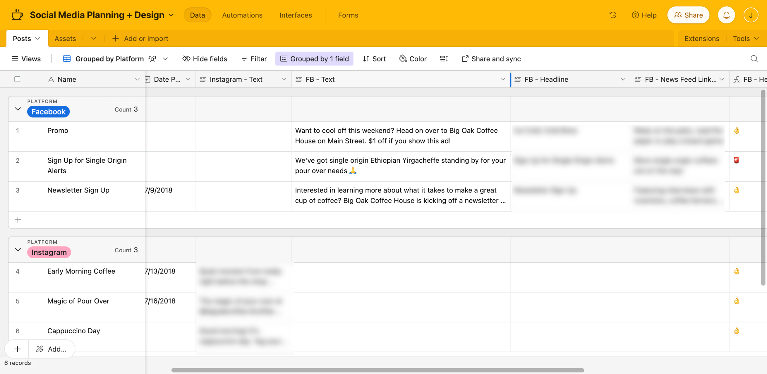Screen dimensions: 767x374
Task: Open search magnifier icon in toolbar
Action: click(x=754, y=59)
